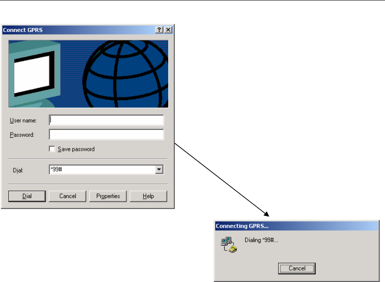Viewport: 385px width, 282px height.
Task: Enable the Save password checkbox
Action: (52, 149)
